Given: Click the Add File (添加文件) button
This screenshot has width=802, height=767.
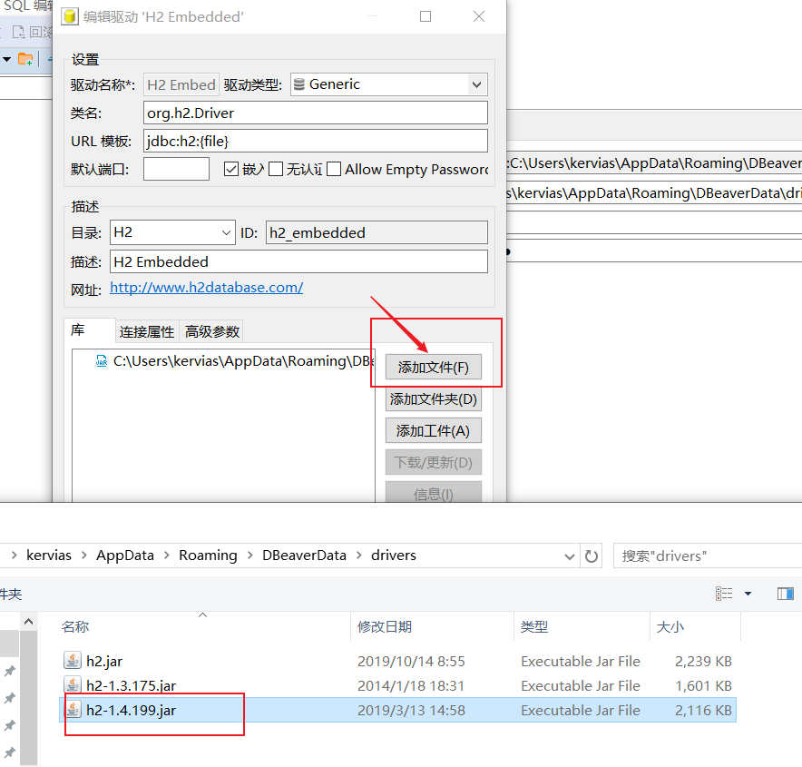Looking at the screenshot, I should click(434, 367).
